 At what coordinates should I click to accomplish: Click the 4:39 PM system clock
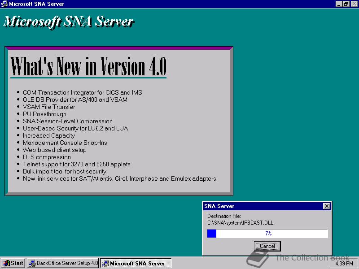[344, 264]
